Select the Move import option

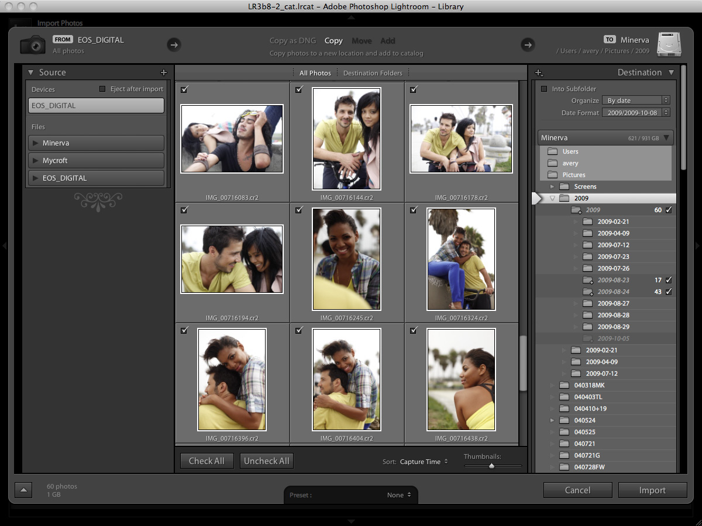(x=362, y=41)
